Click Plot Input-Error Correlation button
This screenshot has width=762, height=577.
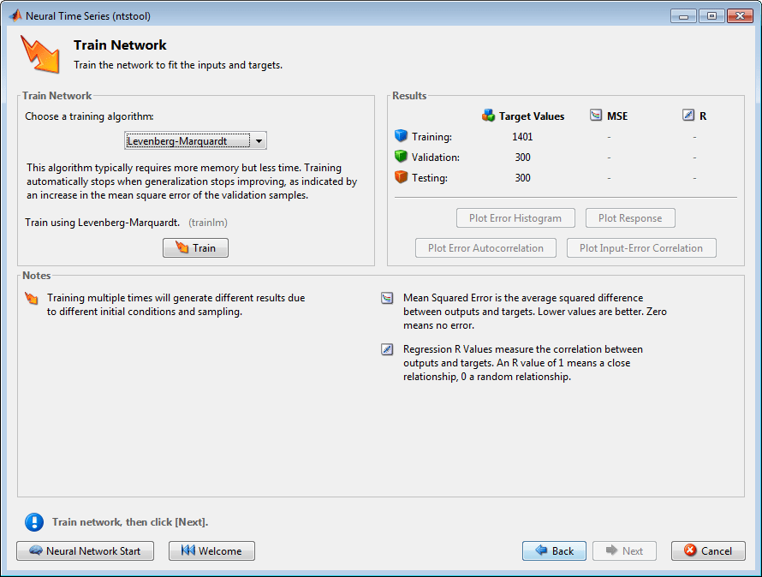click(641, 248)
